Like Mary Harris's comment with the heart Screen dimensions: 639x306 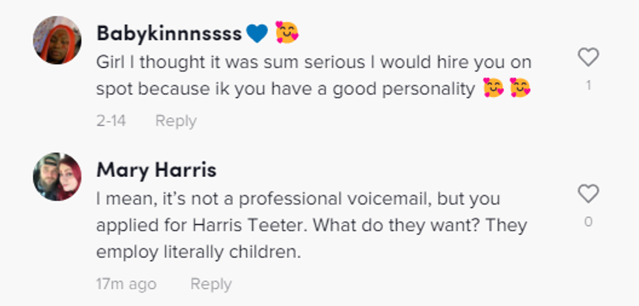point(588,194)
